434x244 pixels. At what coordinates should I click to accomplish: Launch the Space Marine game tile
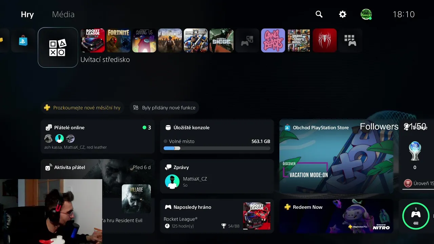[x=196, y=41]
